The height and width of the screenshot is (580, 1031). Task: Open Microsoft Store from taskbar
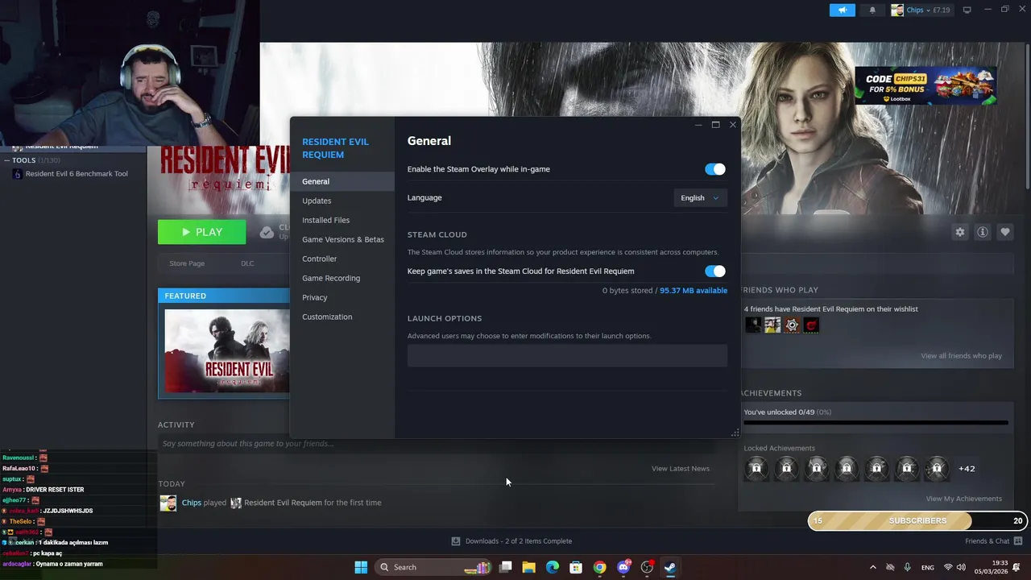click(x=575, y=567)
